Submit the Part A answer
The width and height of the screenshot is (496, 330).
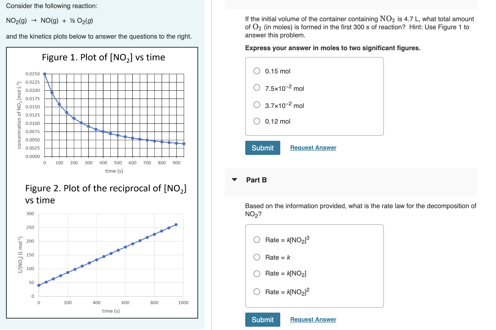tap(263, 148)
